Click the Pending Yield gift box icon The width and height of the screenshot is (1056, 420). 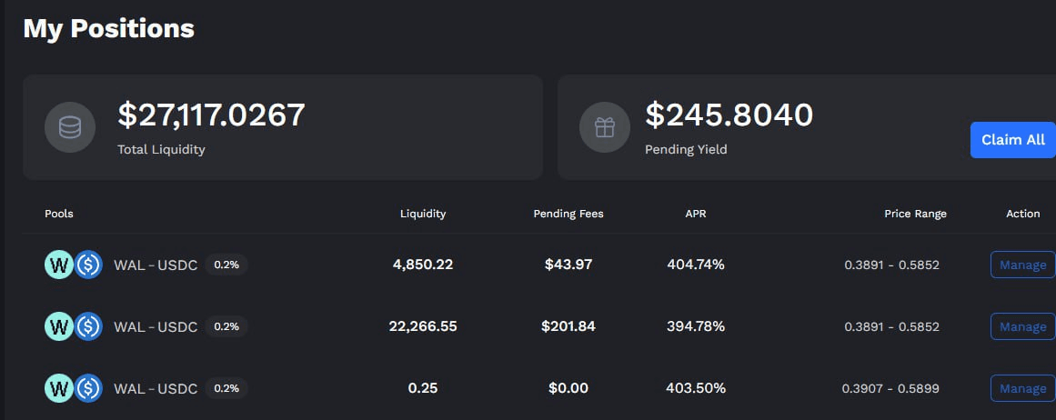tap(605, 127)
